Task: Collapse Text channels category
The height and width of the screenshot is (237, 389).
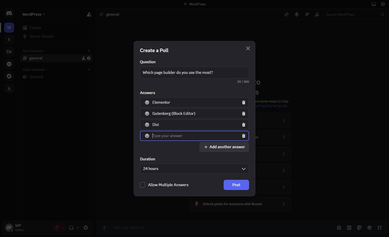Action: [34, 51]
